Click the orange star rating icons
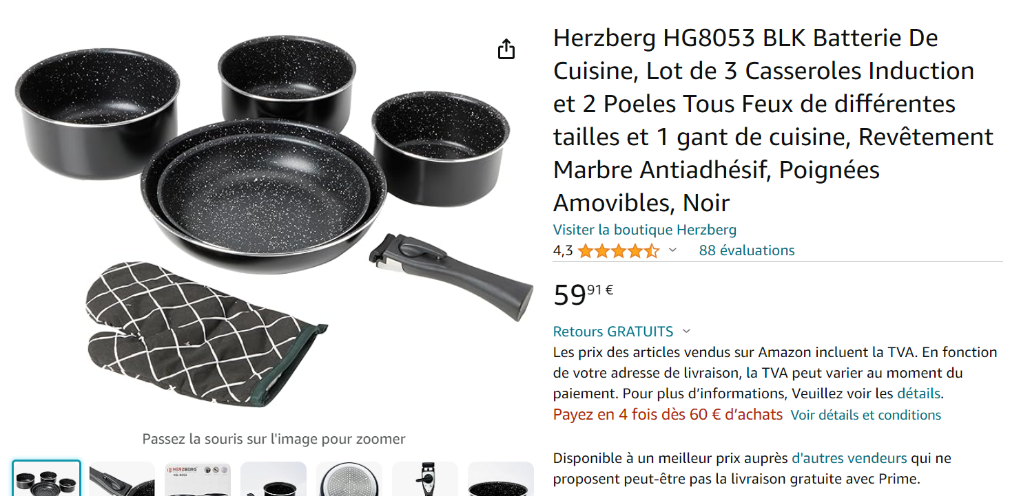Image resolution: width=1010 pixels, height=496 pixels. point(618,251)
